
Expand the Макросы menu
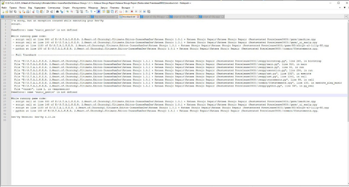click(92, 7)
